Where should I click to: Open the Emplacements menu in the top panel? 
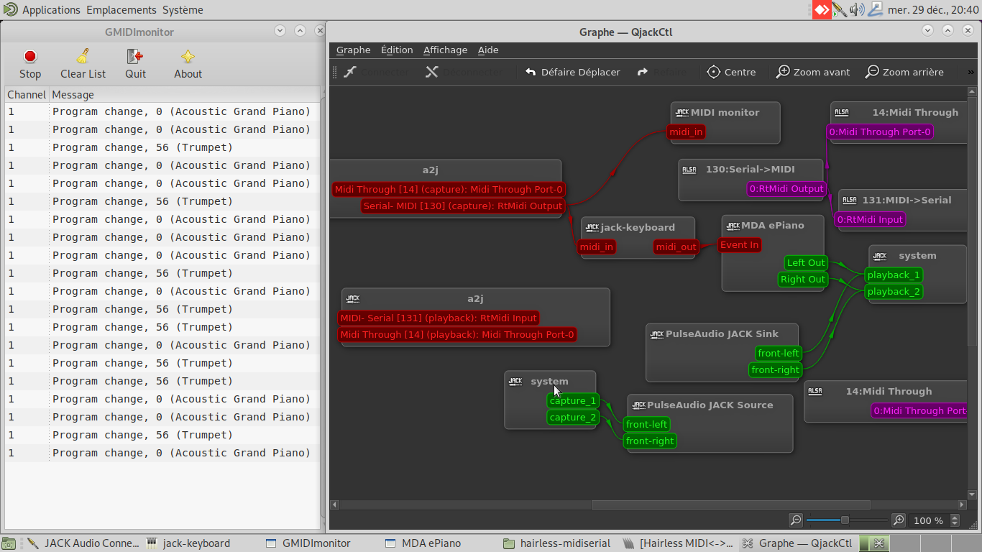coord(121,10)
